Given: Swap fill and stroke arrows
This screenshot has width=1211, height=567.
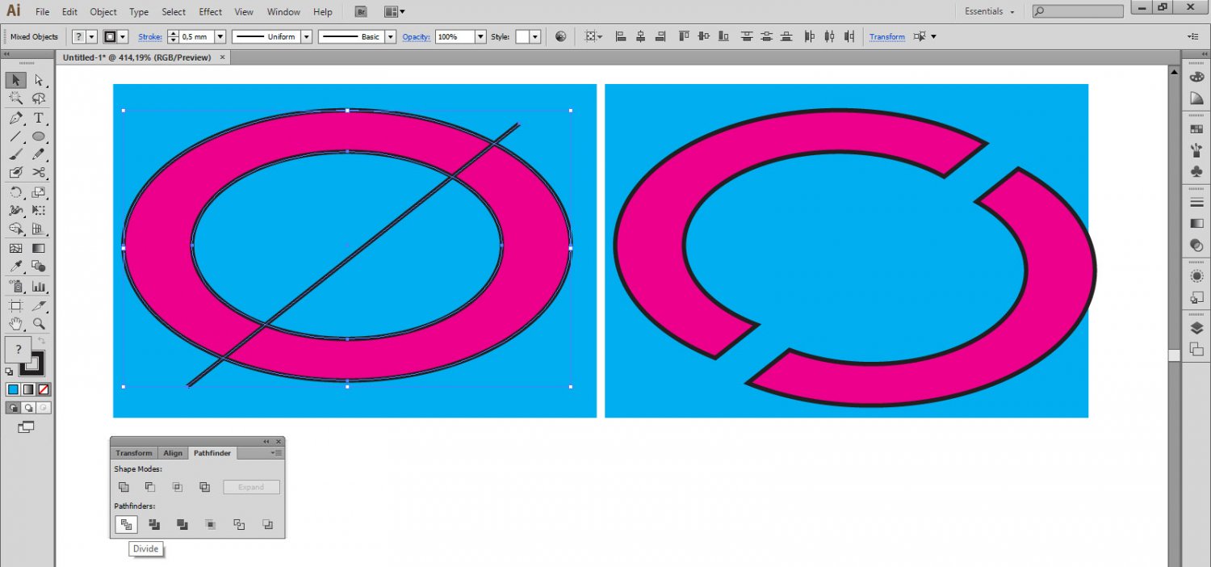Looking at the screenshot, I should tap(42, 341).
